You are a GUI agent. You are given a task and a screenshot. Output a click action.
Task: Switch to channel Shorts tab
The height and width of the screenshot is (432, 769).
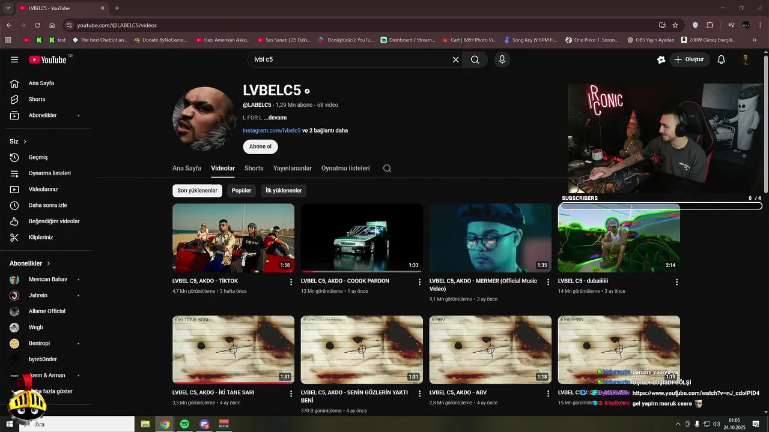coord(254,169)
